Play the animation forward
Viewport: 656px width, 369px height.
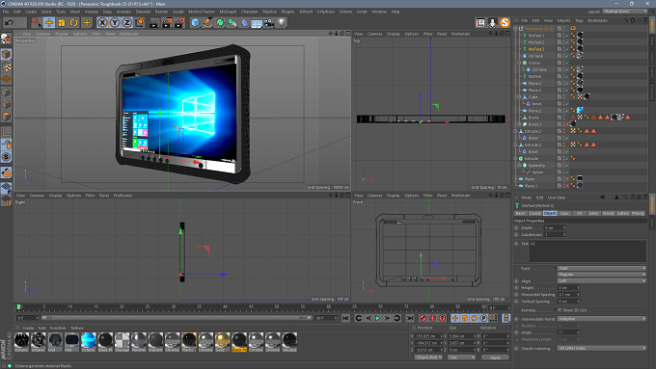(x=378, y=319)
